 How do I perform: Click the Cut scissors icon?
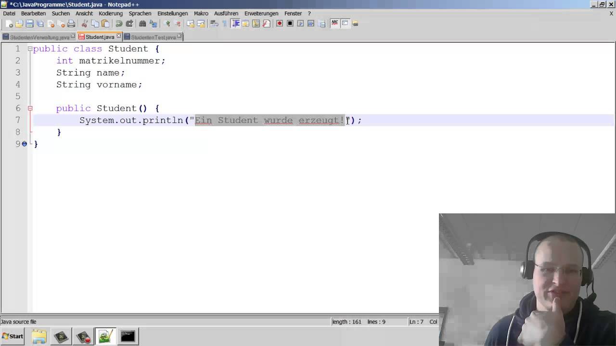pyautogui.click(x=84, y=24)
